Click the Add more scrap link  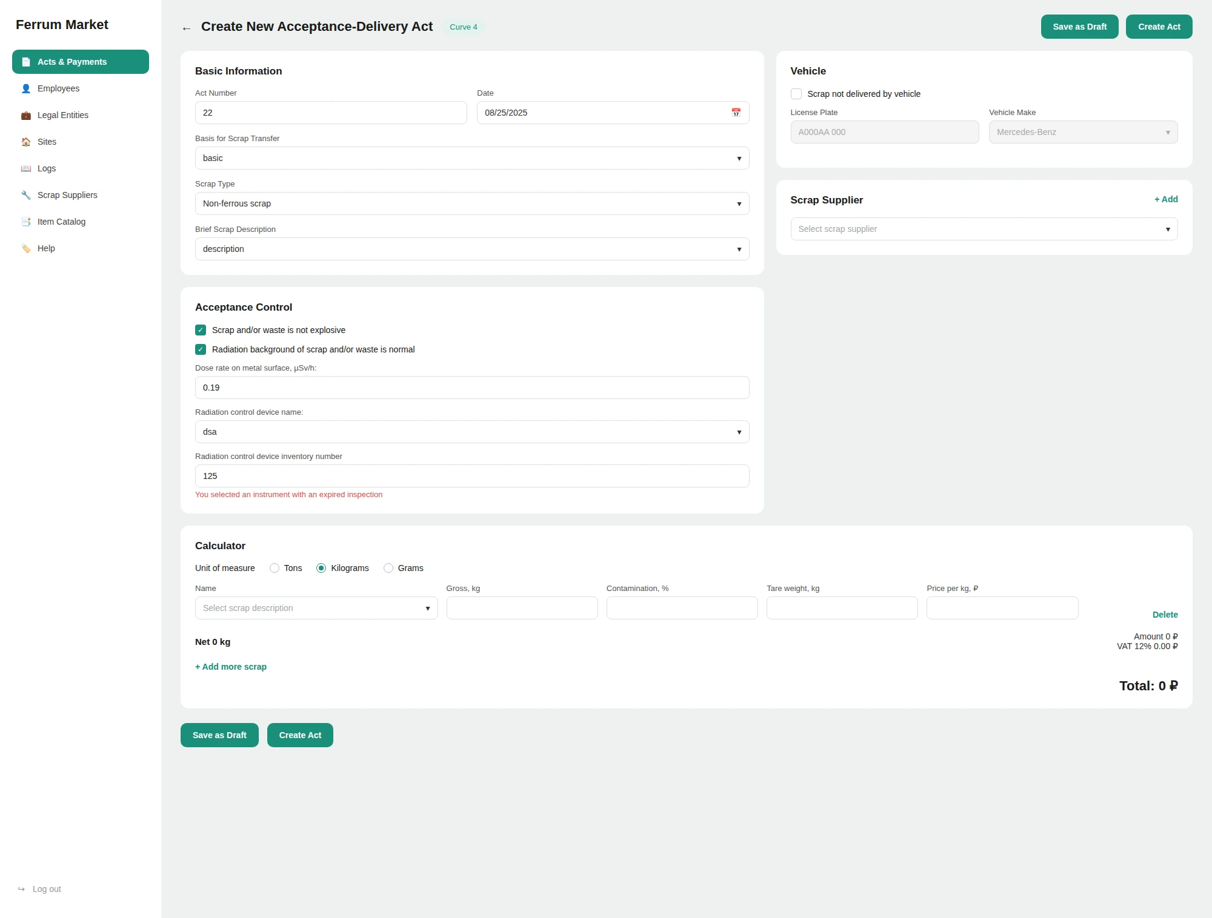tap(231, 667)
